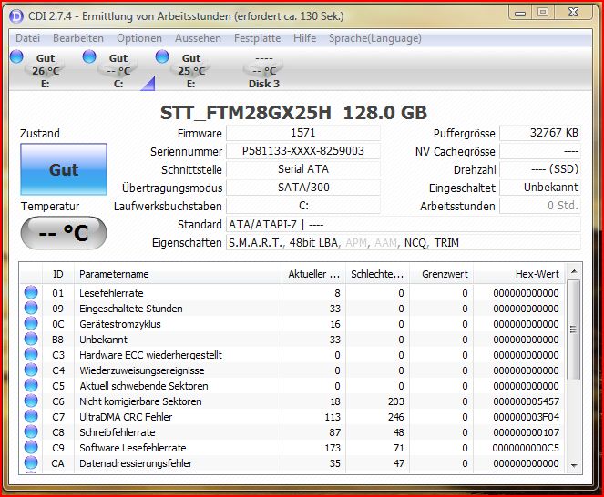Click worst value 203 in C6 row

[x=396, y=401]
